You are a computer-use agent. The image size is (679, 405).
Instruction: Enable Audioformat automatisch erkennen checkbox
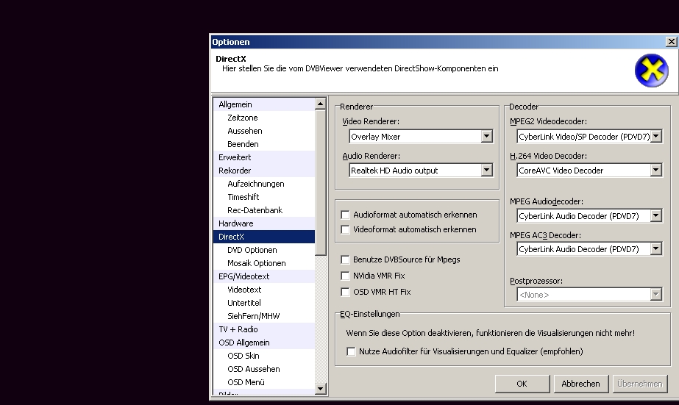[x=345, y=215]
